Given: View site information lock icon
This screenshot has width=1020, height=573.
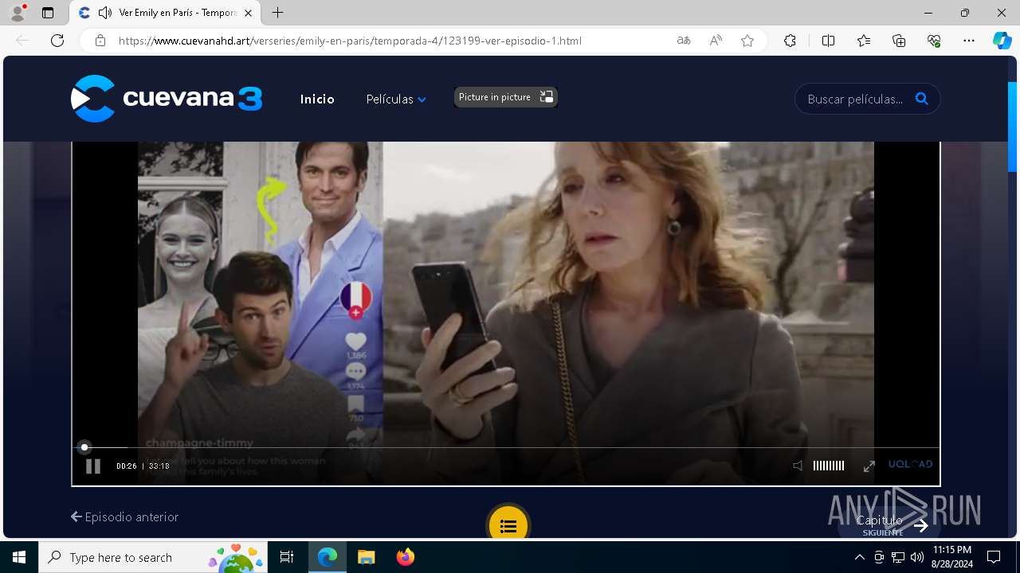Looking at the screenshot, I should coord(100,41).
